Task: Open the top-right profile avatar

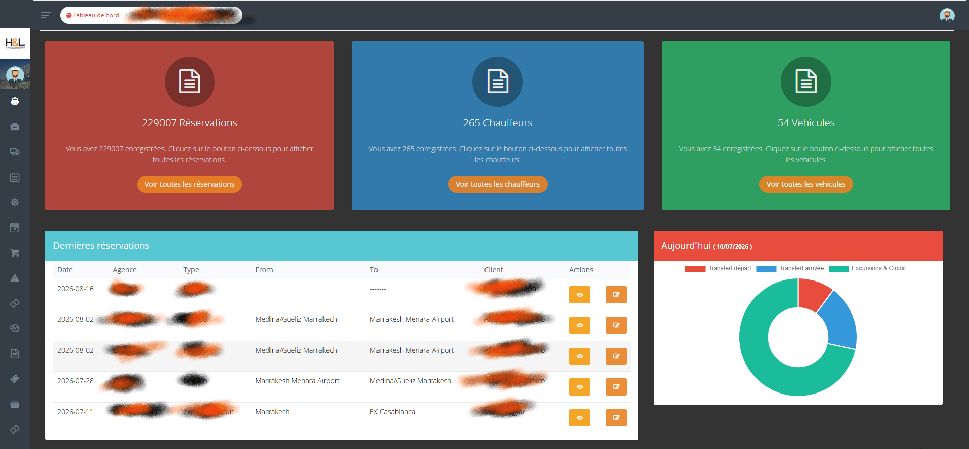Action: pyautogui.click(x=947, y=15)
